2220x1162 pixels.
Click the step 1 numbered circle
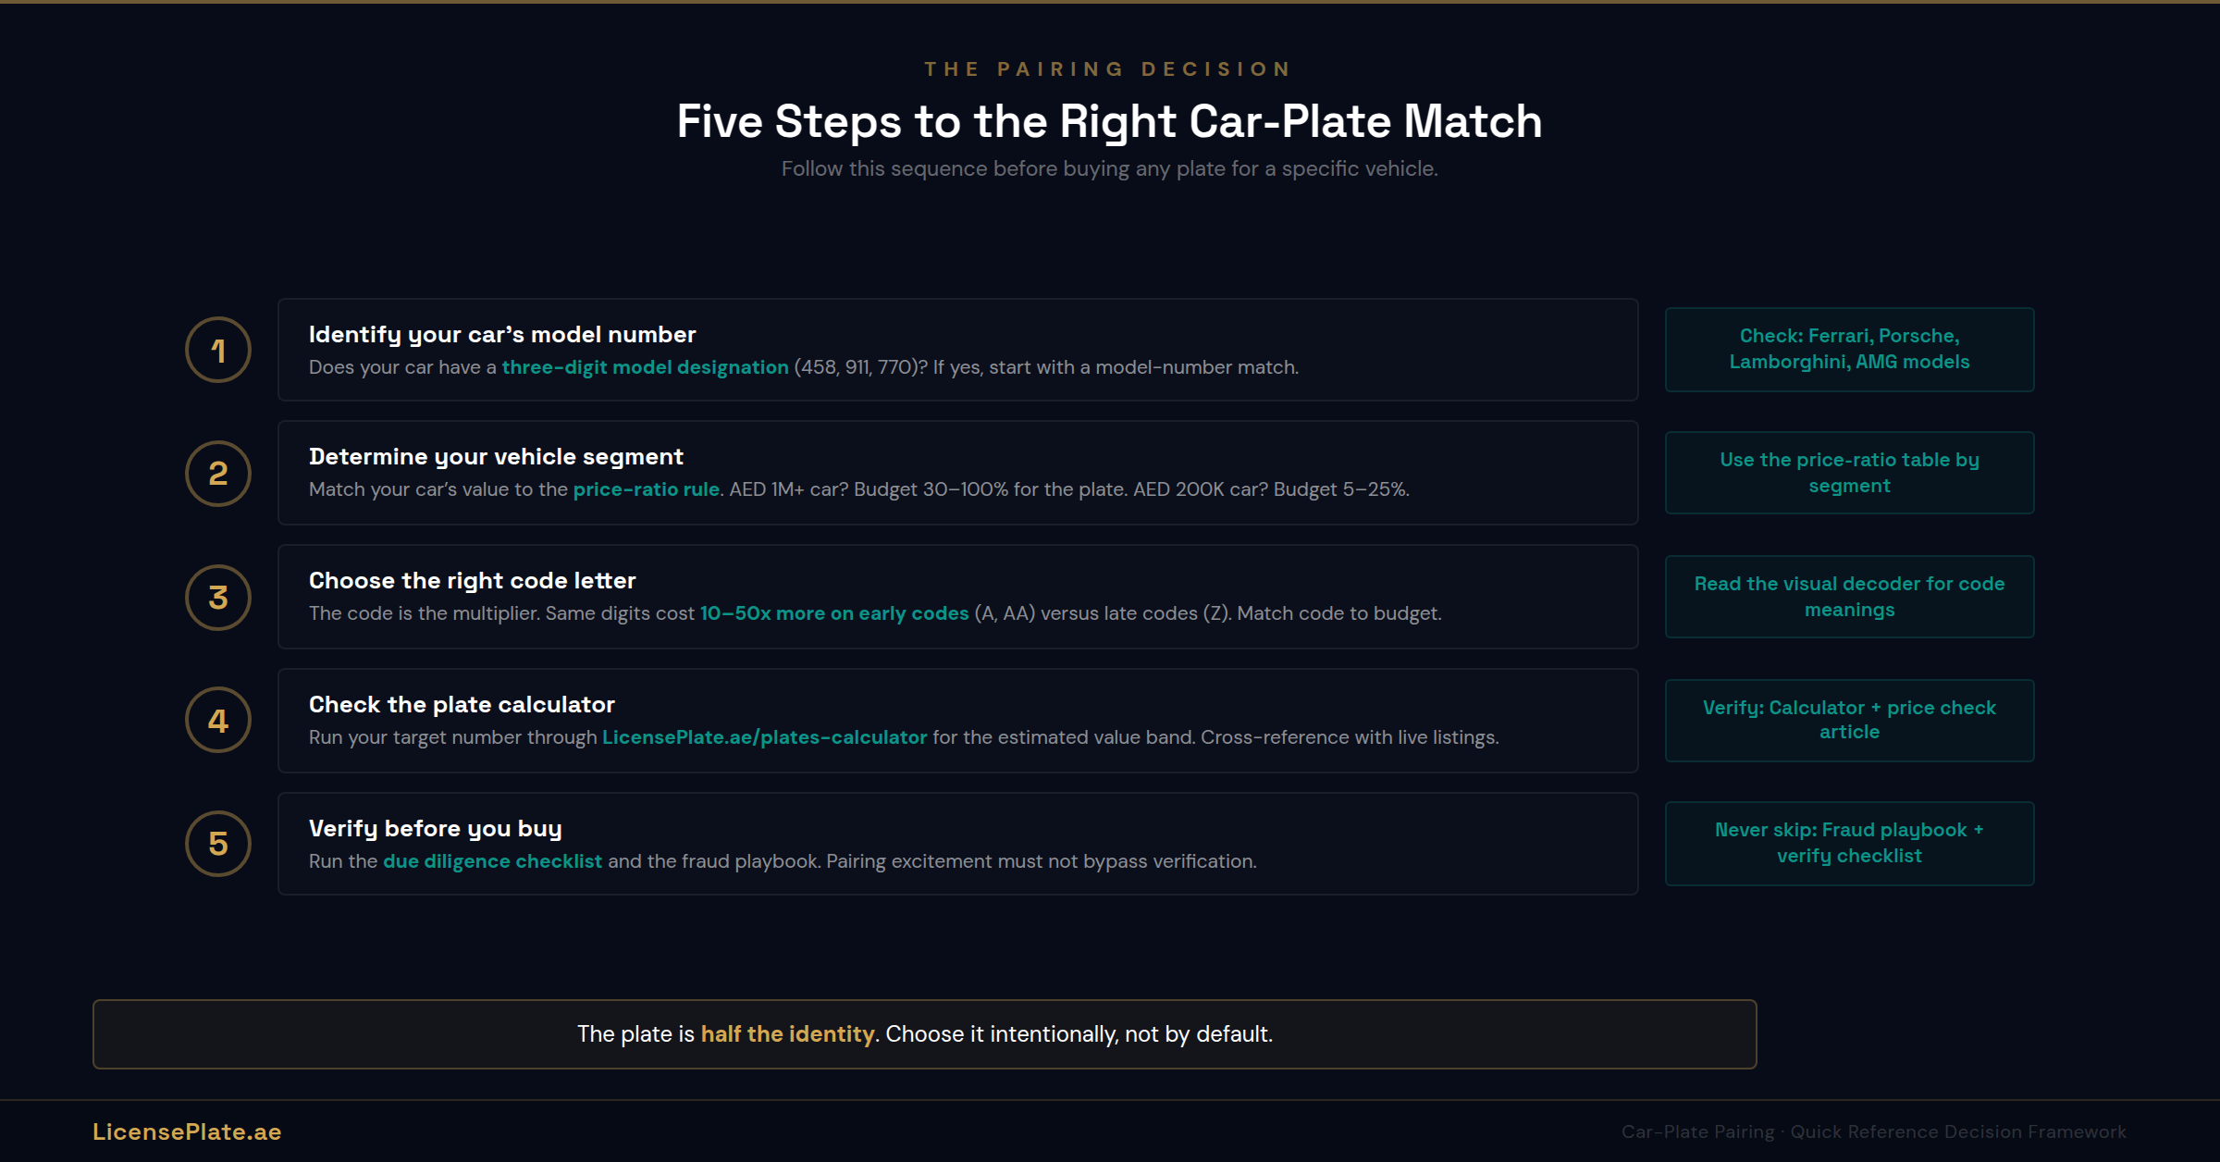click(x=218, y=350)
